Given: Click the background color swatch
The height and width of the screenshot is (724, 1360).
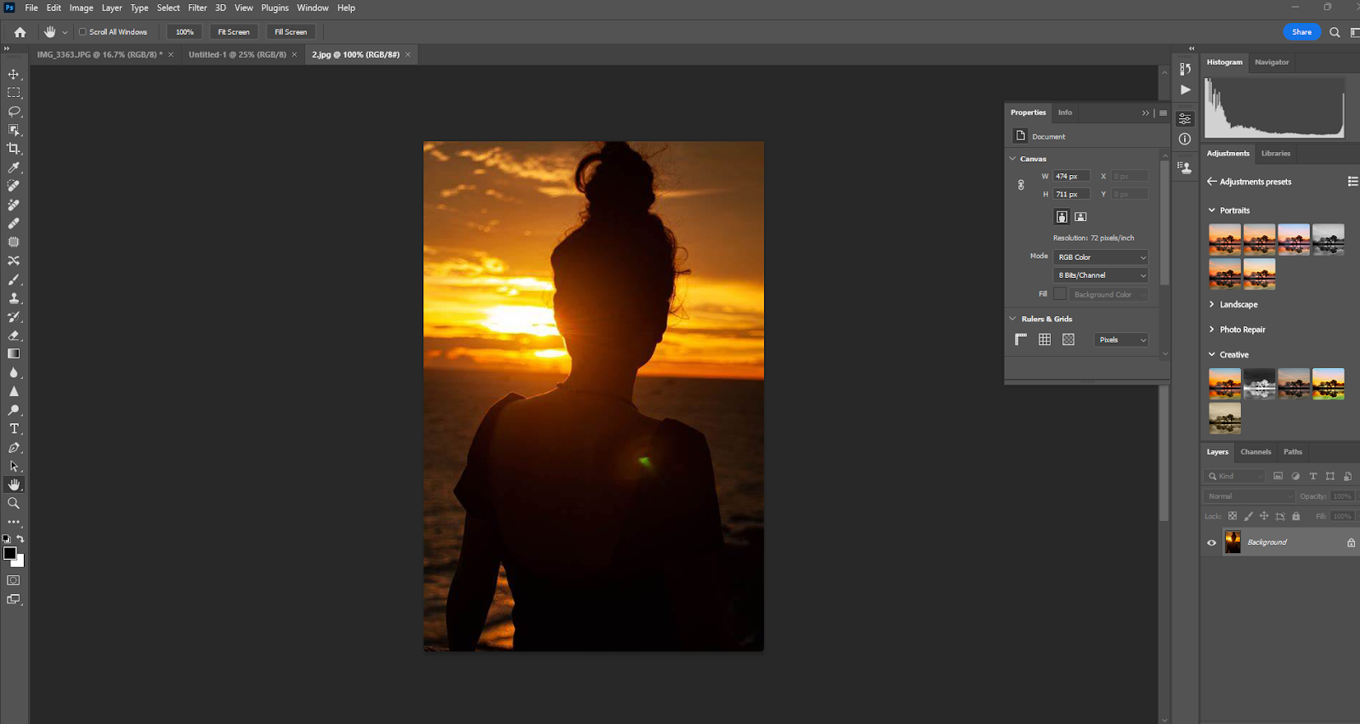Looking at the screenshot, I should point(20,562).
